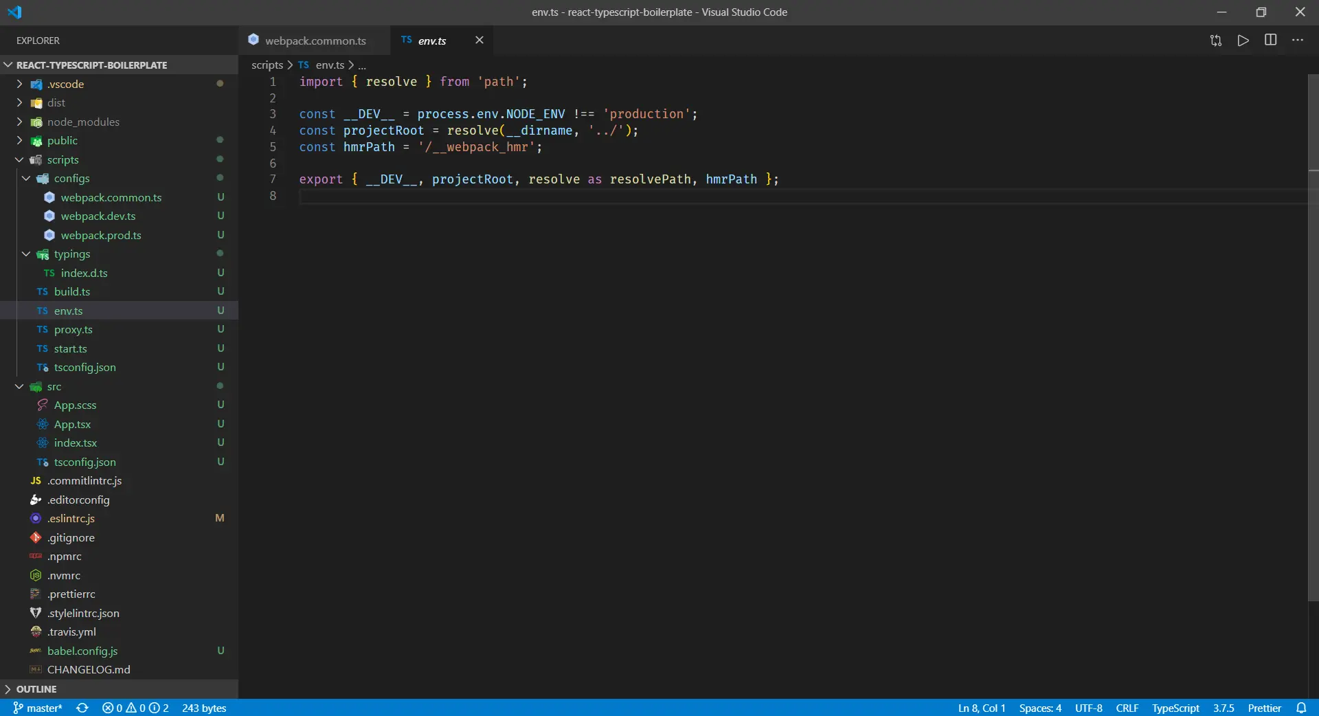
Task: Click the synchronize changes icon
Action: click(82, 708)
